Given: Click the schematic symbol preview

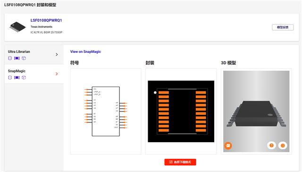Looking at the screenshot, I should tap(106, 111).
